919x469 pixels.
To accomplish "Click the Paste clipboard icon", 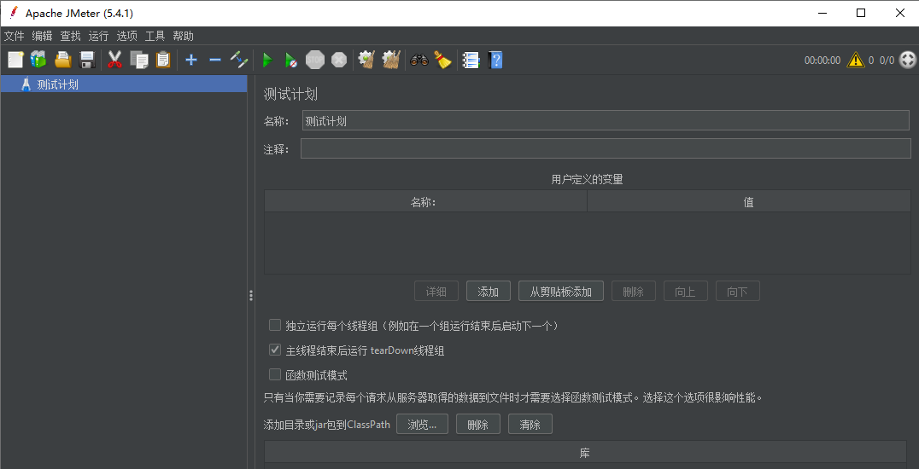I will coord(163,60).
